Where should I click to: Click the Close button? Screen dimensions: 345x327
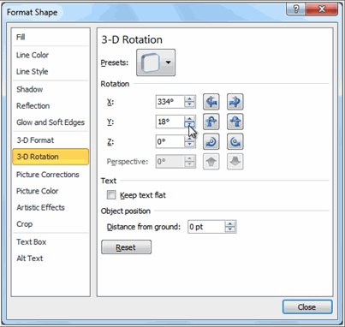tap(307, 307)
